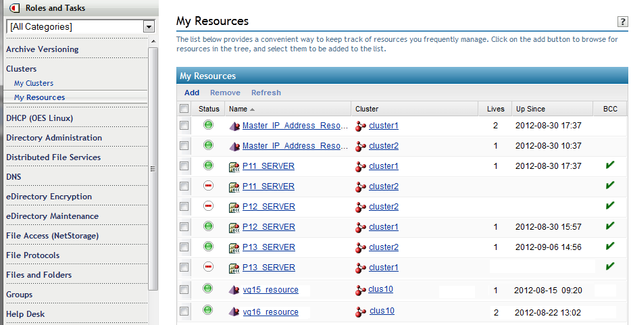Open Master_IP_Address_Reso link on cluster2 row
The width and height of the screenshot is (631, 325).
tap(295, 146)
